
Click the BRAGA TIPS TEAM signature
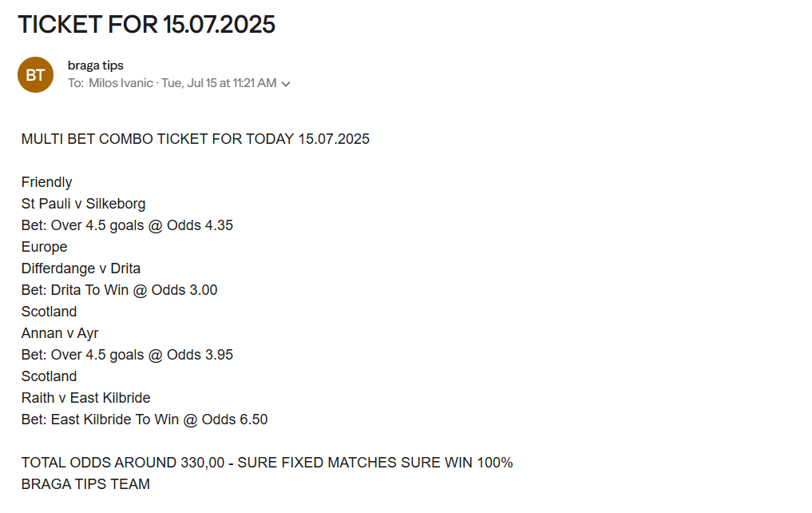85,484
